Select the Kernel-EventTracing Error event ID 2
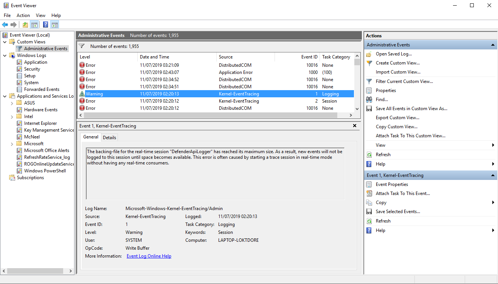This screenshot has width=498, height=284. (216, 101)
